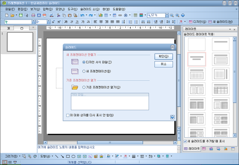Switch to normal view in status bar
The image size is (239, 165).
pyautogui.click(x=5, y=162)
